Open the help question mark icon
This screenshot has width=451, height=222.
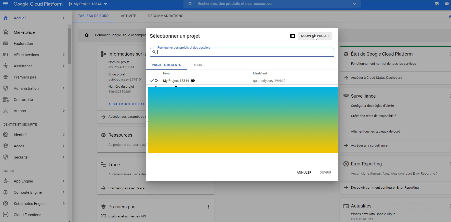point(447,4)
